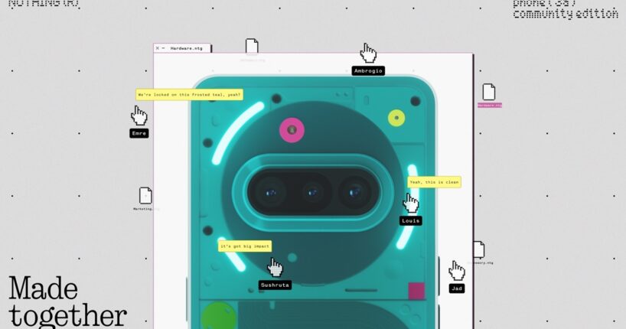Click Louis's hand cursor icon

point(411,203)
